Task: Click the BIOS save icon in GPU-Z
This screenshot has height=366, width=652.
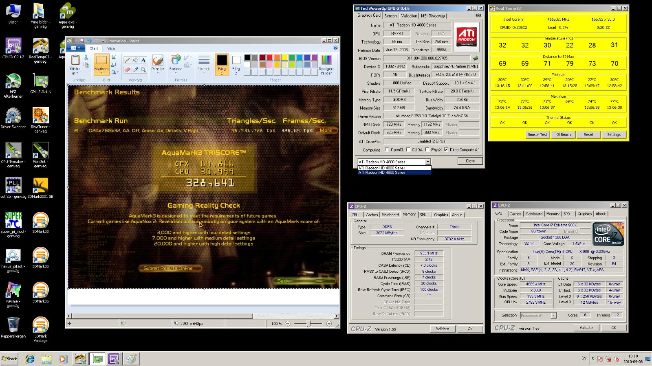Action: pyautogui.click(x=476, y=58)
